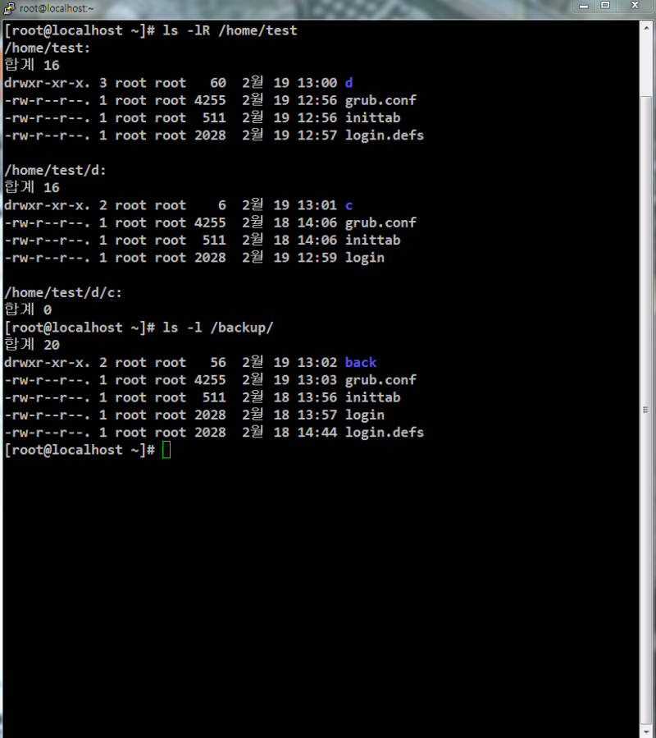Click the size value 60 of directory d
656x738 pixels.
pos(218,83)
